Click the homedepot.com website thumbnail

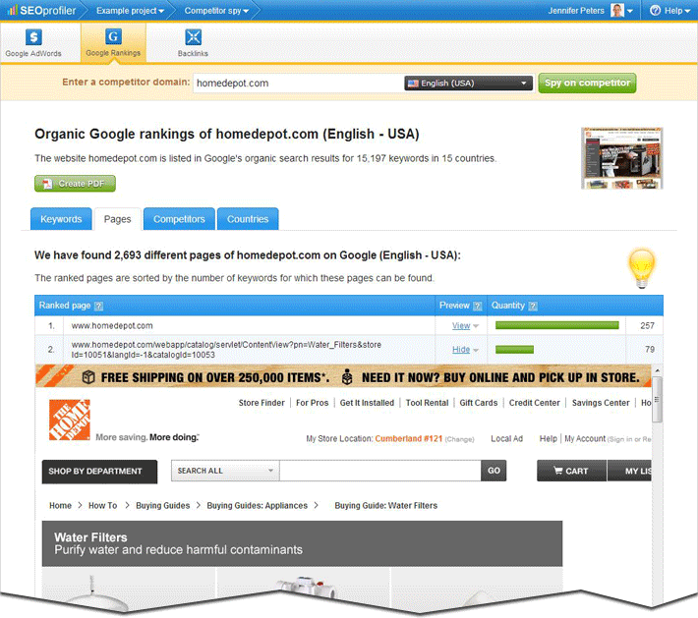tap(622, 158)
